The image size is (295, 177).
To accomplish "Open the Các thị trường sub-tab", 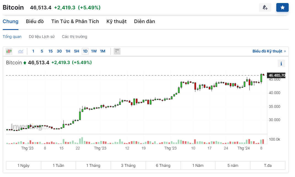I will tap(75, 37).
